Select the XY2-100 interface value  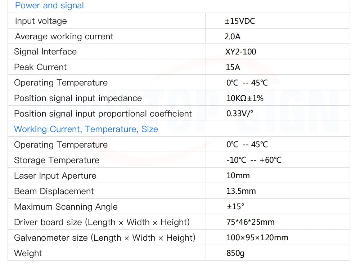(240, 52)
